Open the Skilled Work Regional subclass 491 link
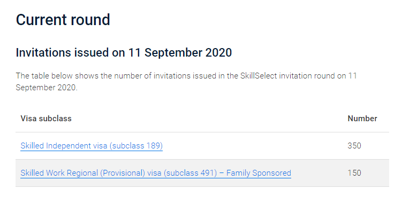Image resolution: width=402 pixels, height=204 pixels. pos(156,173)
